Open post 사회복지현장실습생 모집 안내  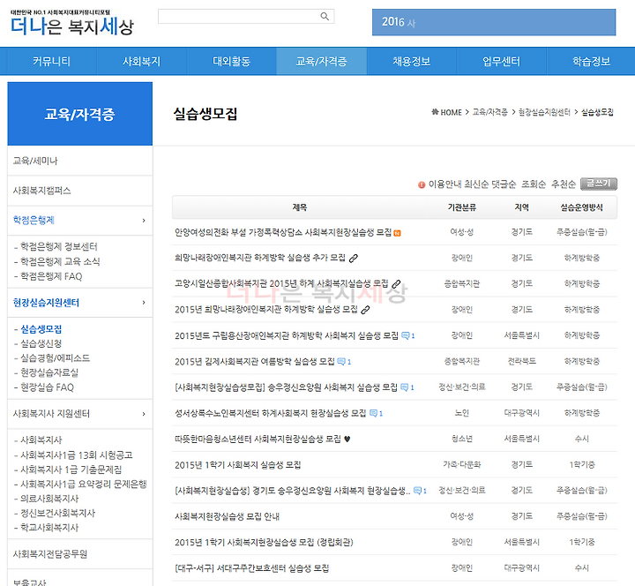tap(227, 516)
